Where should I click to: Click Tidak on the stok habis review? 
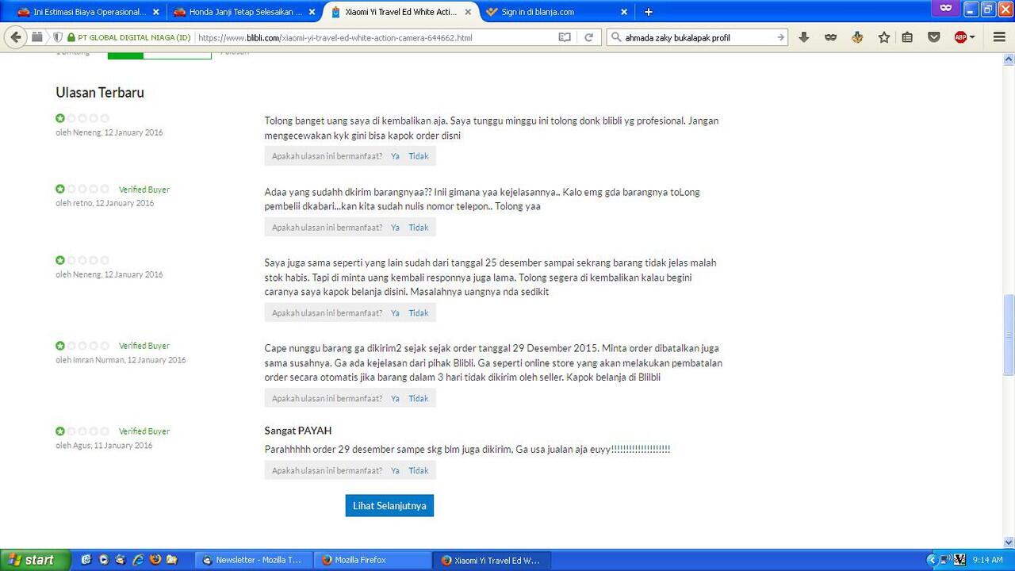pos(419,313)
